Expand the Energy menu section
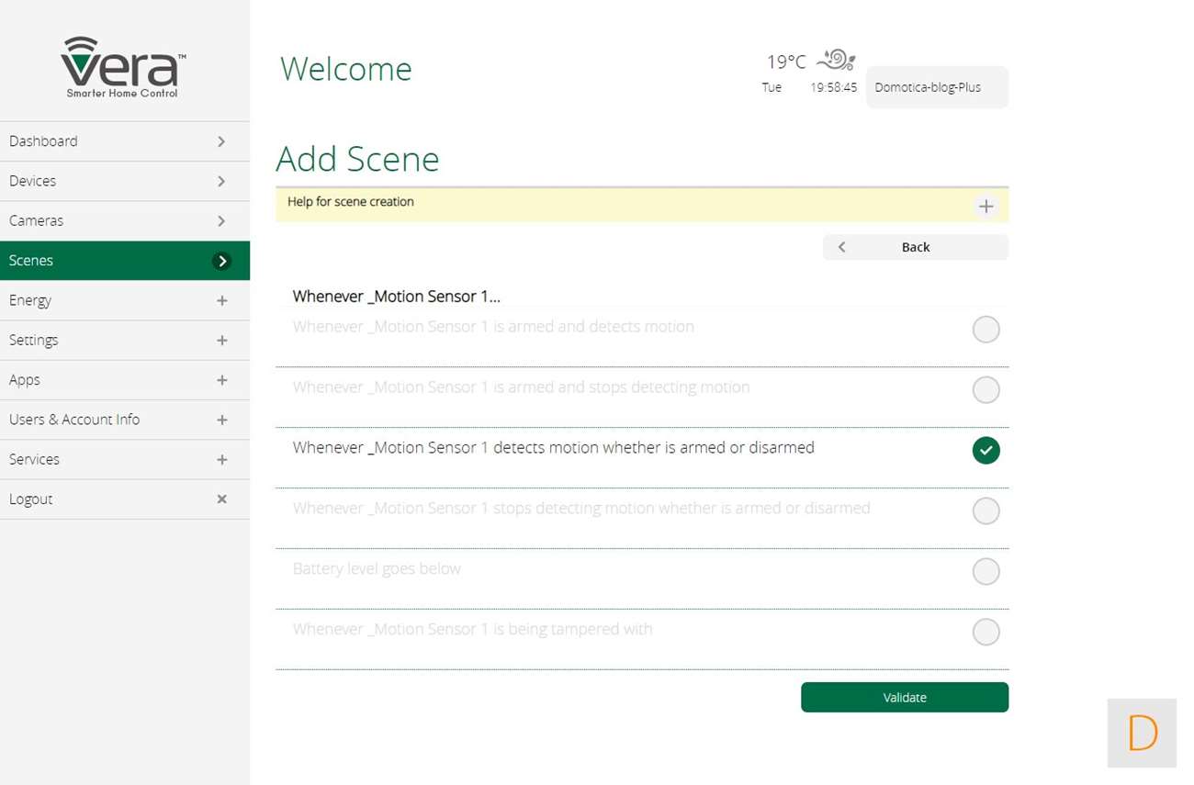 tap(221, 300)
